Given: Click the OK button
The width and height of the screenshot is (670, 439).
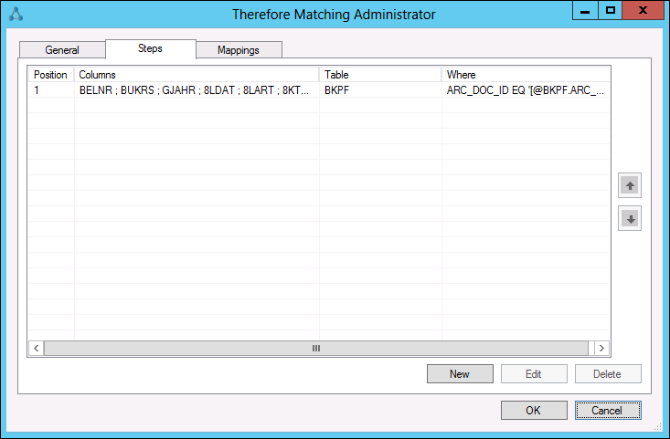Looking at the screenshot, I should click(534, 411).
